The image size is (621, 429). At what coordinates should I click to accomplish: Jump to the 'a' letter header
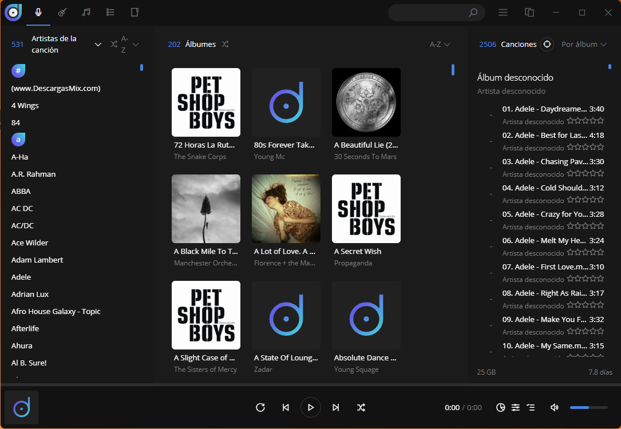[x=18, y=140]
